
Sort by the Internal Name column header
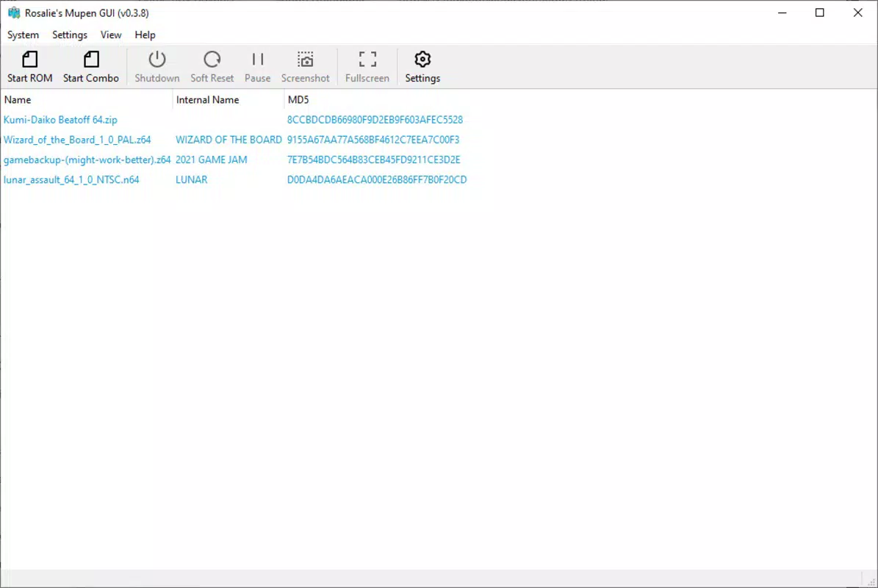click(229, 100)
